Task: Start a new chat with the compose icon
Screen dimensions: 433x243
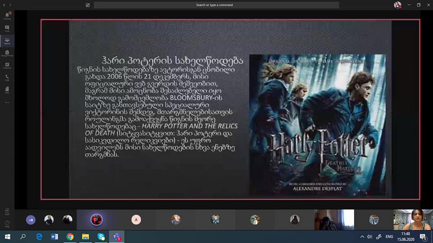Action: pyautogui.click(x=88, y=5)
